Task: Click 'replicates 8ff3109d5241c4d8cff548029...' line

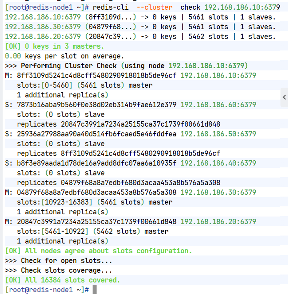Action: [x=119, y=154]
